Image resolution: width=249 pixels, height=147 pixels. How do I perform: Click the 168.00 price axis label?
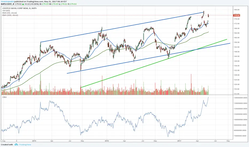237,28
